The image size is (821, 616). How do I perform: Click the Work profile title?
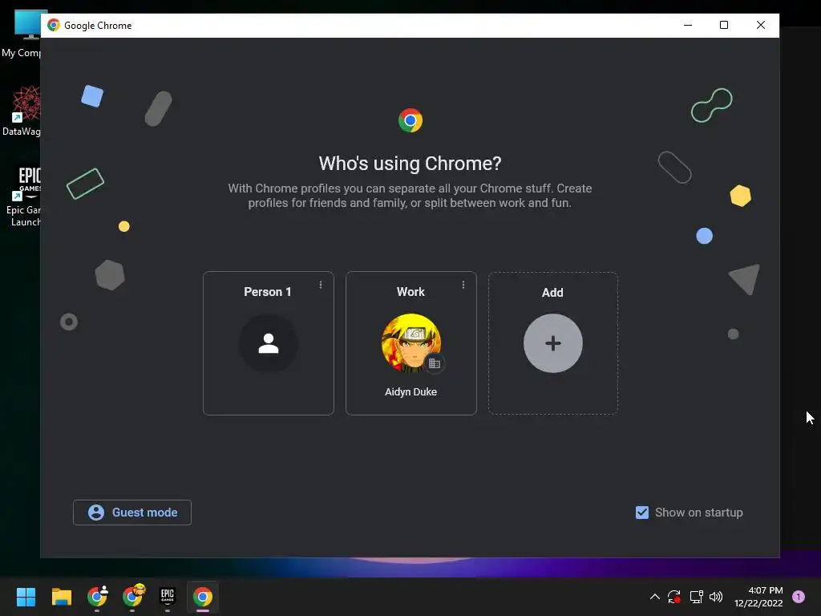click(410, 292)
